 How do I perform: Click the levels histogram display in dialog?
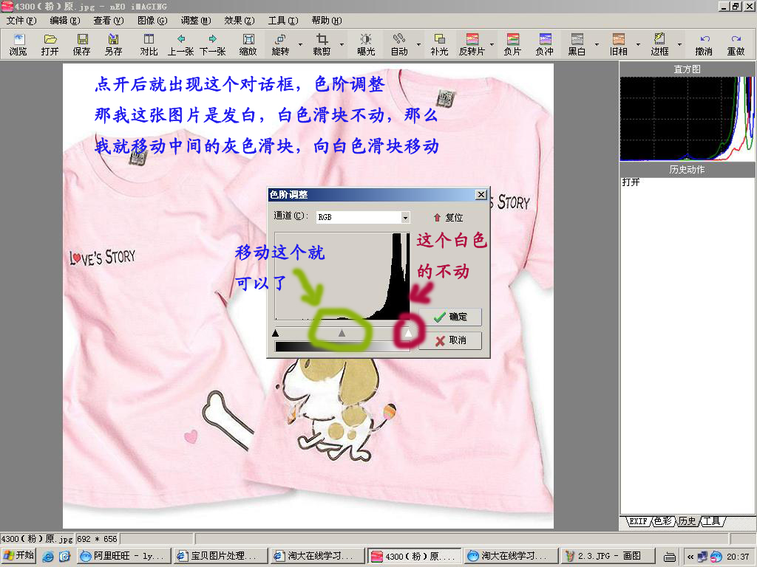pos(342,276)
